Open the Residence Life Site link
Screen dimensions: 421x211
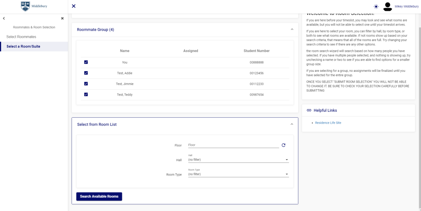coord(328,123)
